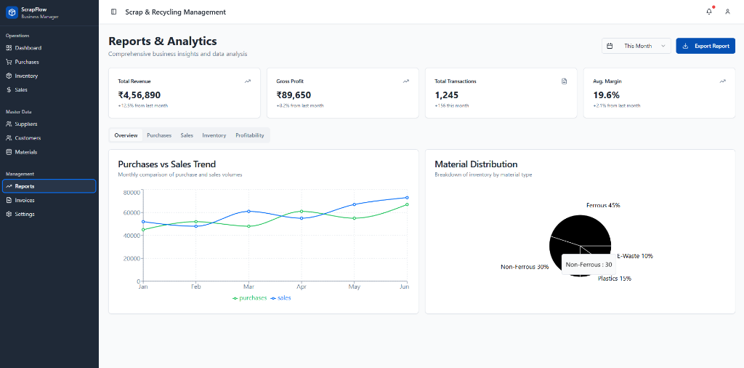
Task: Click the Suppliers people icon
Action: pos(9,124)
